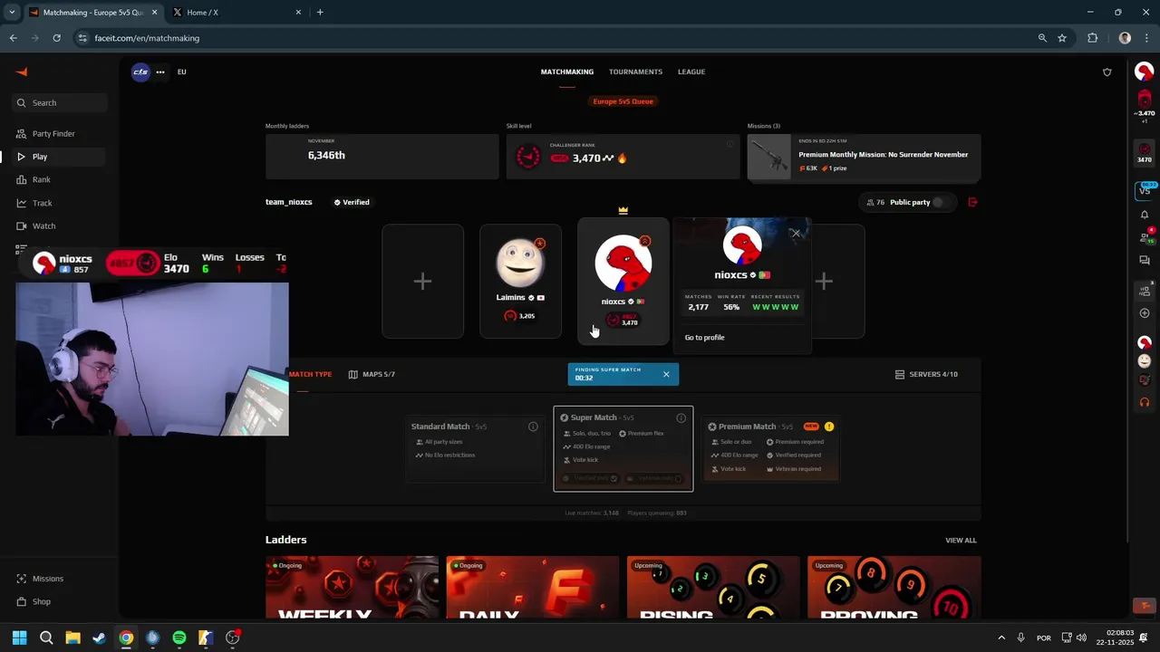This screenshot has width=1160, height=652.
Task: Select the Super Match option
Action: [623, 448]
